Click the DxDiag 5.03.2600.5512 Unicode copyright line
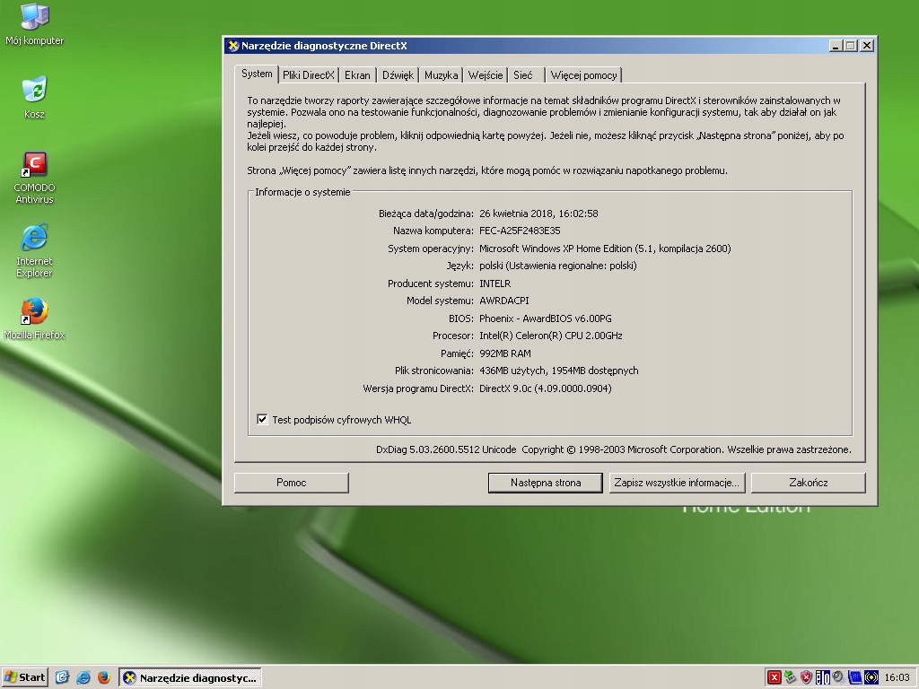Screen dimensions: 919x689 tap(614, 450)
